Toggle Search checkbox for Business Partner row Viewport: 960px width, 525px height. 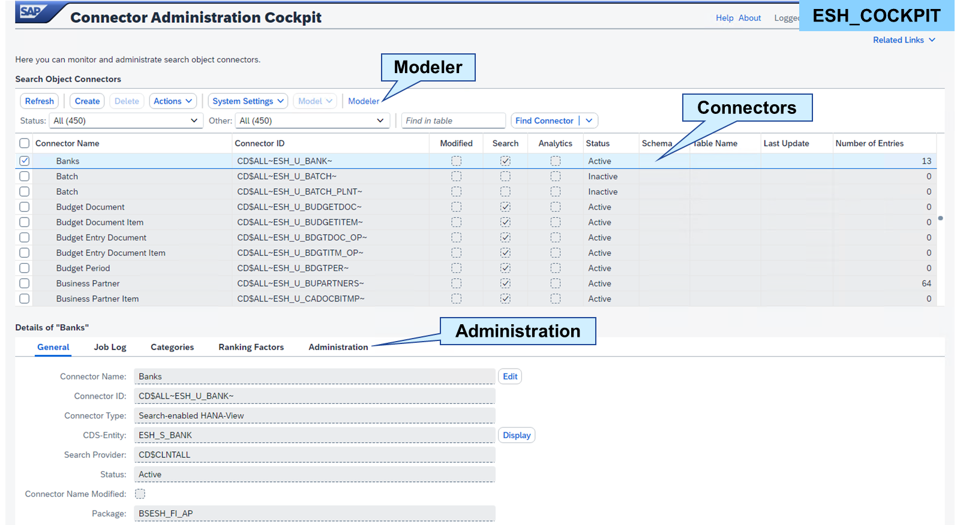tap(505, 283)
